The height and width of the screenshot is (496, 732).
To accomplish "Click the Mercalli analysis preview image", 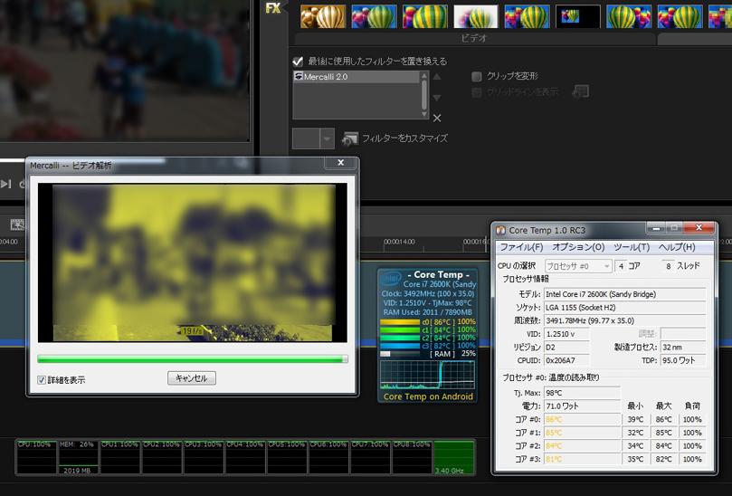I will coord(193,262).
